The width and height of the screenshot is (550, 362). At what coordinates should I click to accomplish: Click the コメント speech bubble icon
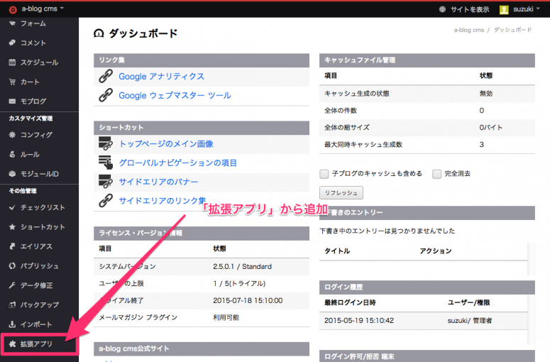12,43
